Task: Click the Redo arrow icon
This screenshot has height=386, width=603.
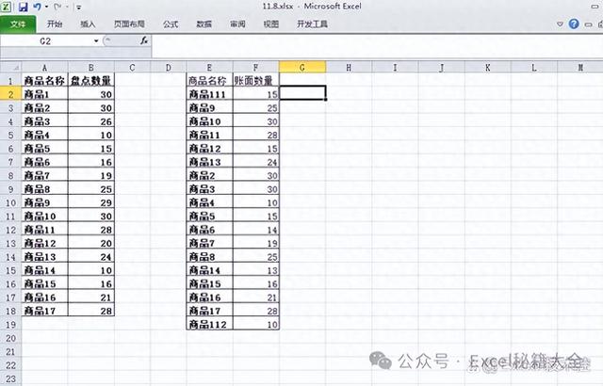Action: 57,7
